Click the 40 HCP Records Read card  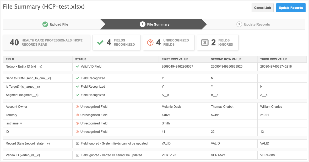46,43
